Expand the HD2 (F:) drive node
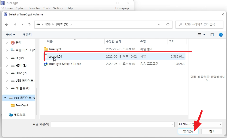The height and width of the screenshot is (138, 227). [x=7, y=73]
